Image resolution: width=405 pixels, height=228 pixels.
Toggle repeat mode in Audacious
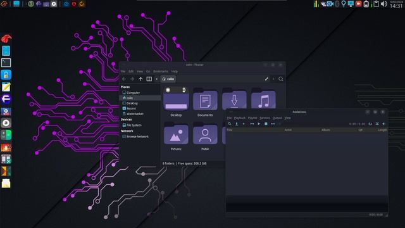click(370, 124)
